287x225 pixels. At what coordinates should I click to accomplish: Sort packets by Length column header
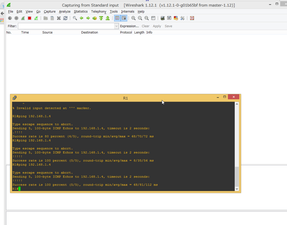[x=139, y=32]
